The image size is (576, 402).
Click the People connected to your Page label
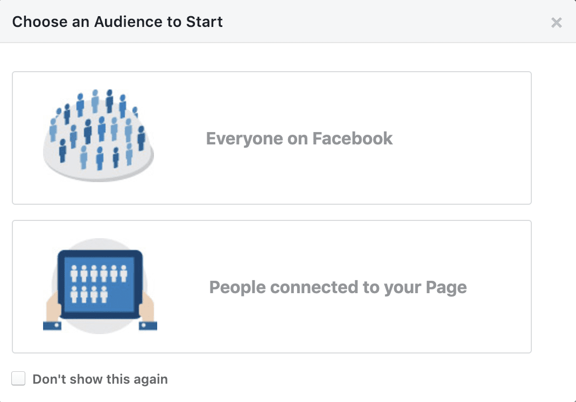(x=337, y=287)
